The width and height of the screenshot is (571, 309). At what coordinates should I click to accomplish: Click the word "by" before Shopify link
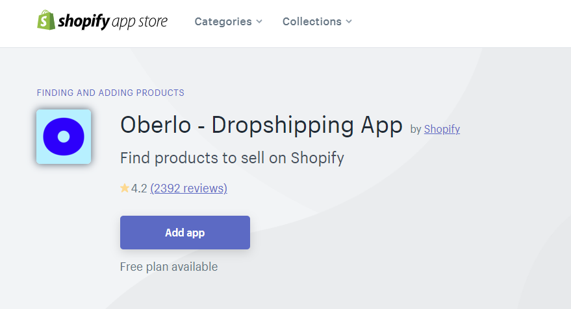point(416,130)
